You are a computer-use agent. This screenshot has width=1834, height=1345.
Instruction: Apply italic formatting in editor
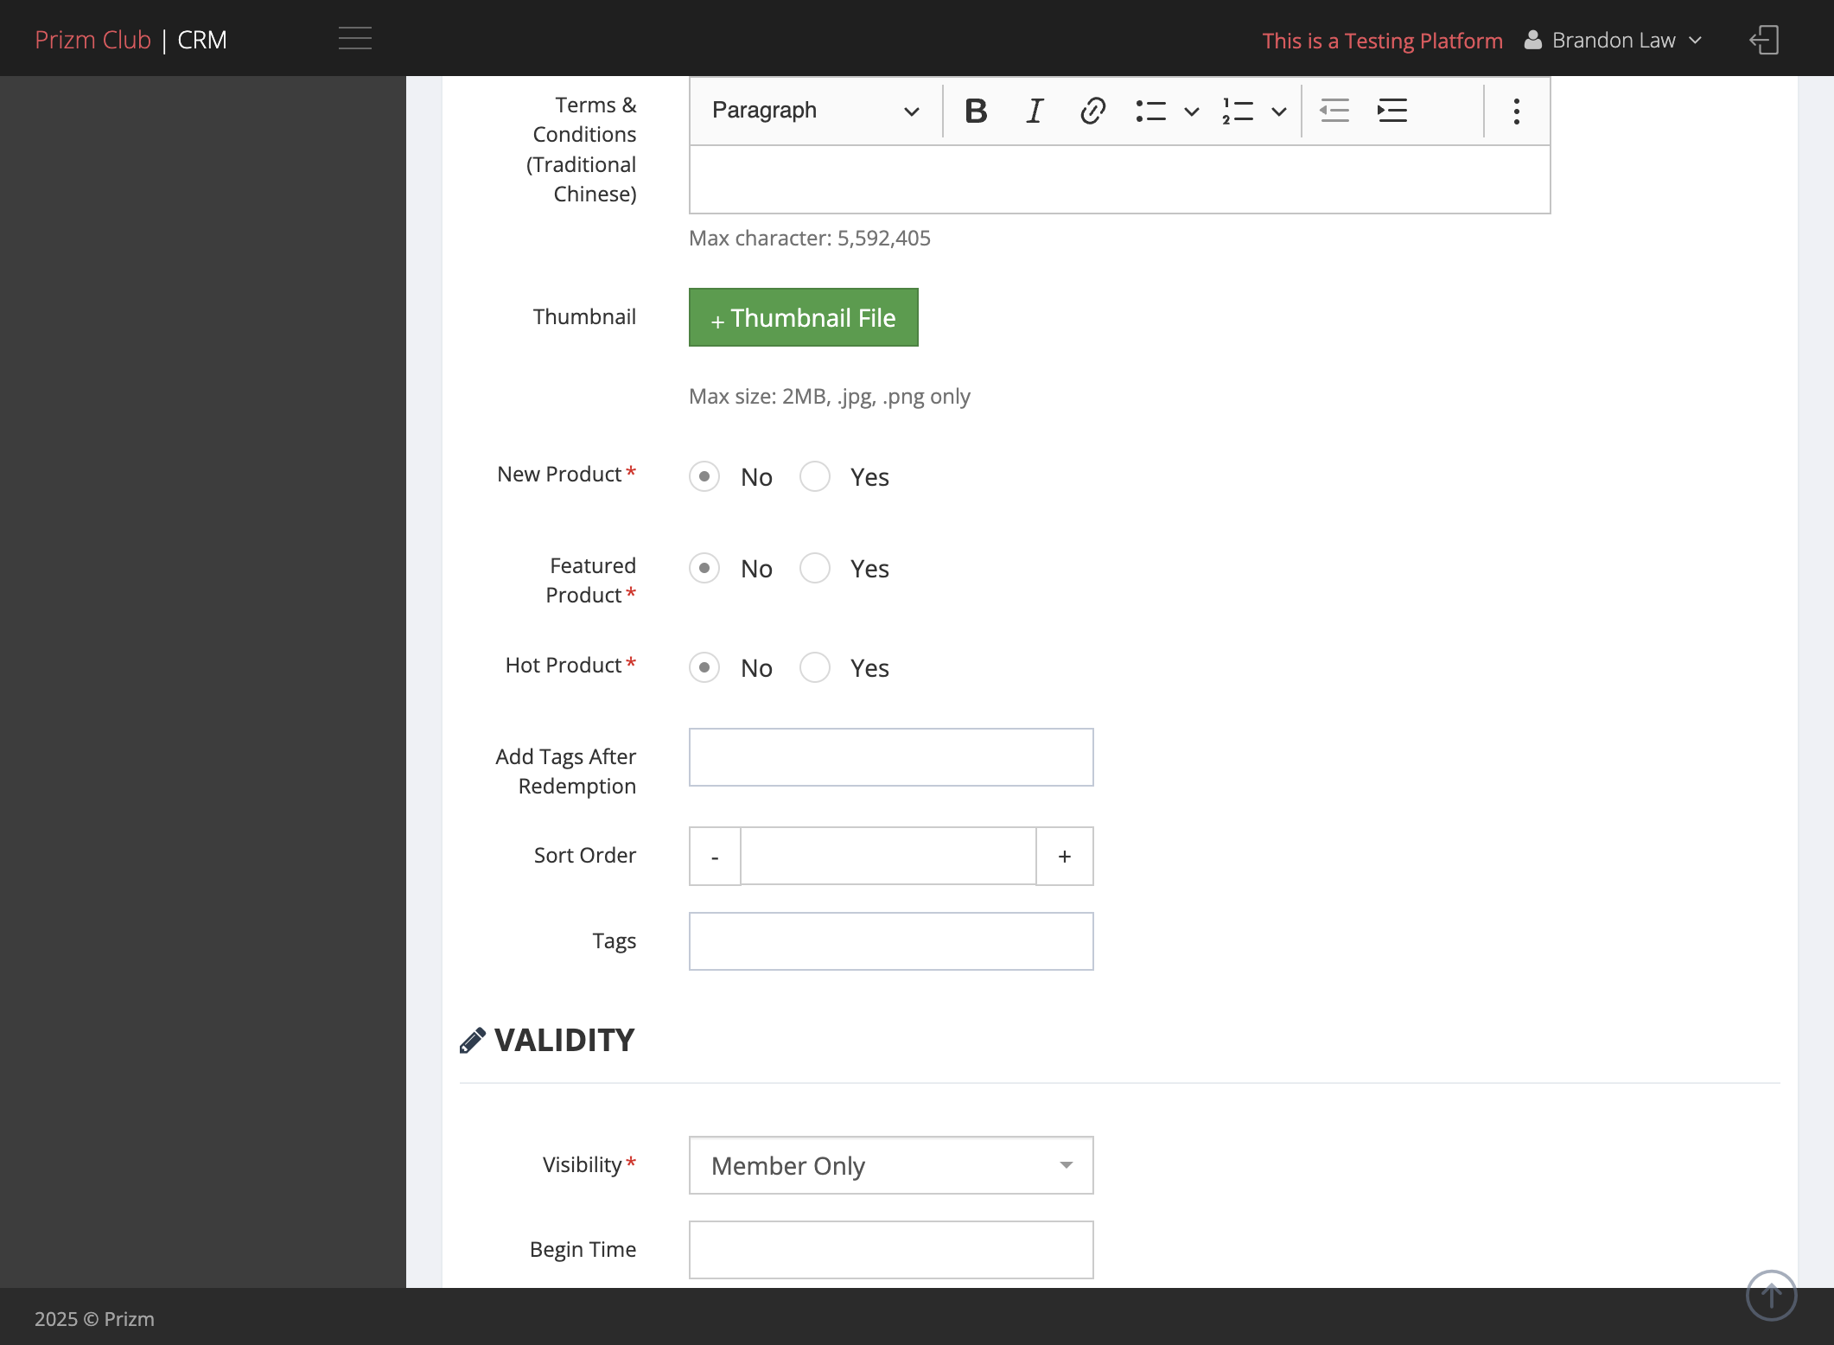click(x=1035, y=111)
